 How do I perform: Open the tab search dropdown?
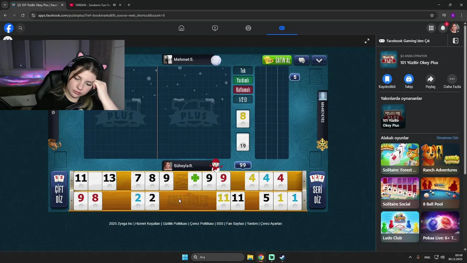click(4, 5)
